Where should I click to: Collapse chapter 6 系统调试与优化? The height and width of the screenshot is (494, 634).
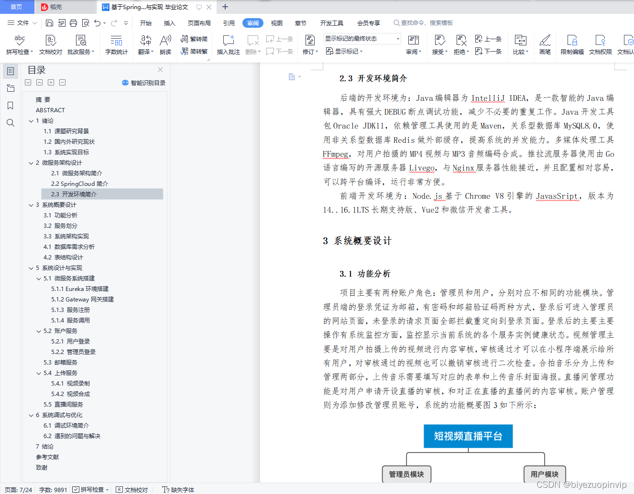click(31, 415)
